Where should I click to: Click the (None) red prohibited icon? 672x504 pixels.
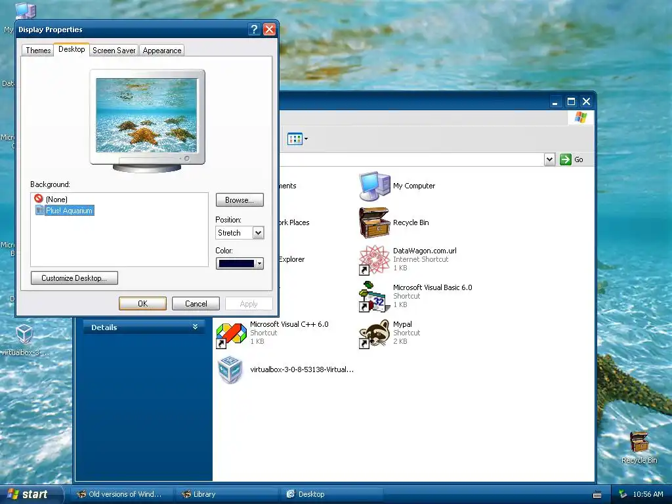[39, 198]
